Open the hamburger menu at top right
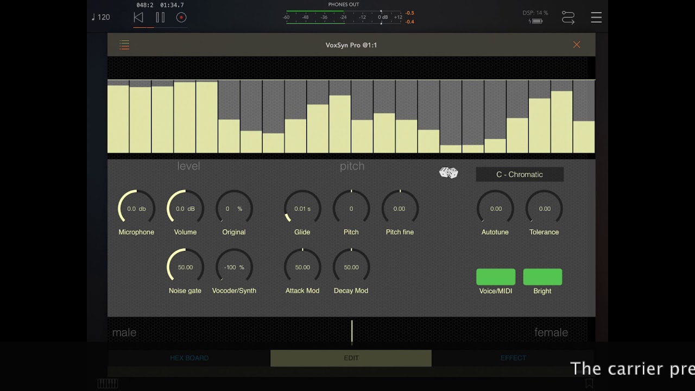 click(x=596, y=17)
